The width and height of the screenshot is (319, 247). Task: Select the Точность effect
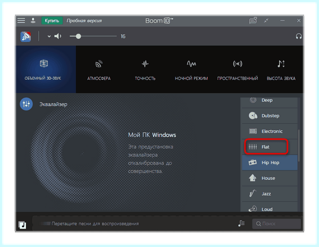point(145,70)
